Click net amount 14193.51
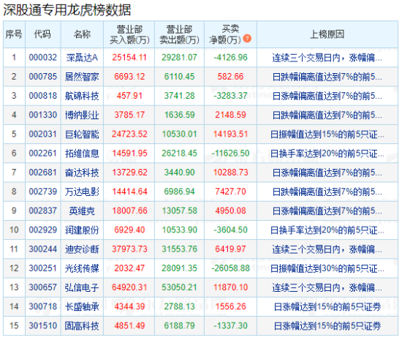This screenshot has height=340, width=402. [230, 134]
